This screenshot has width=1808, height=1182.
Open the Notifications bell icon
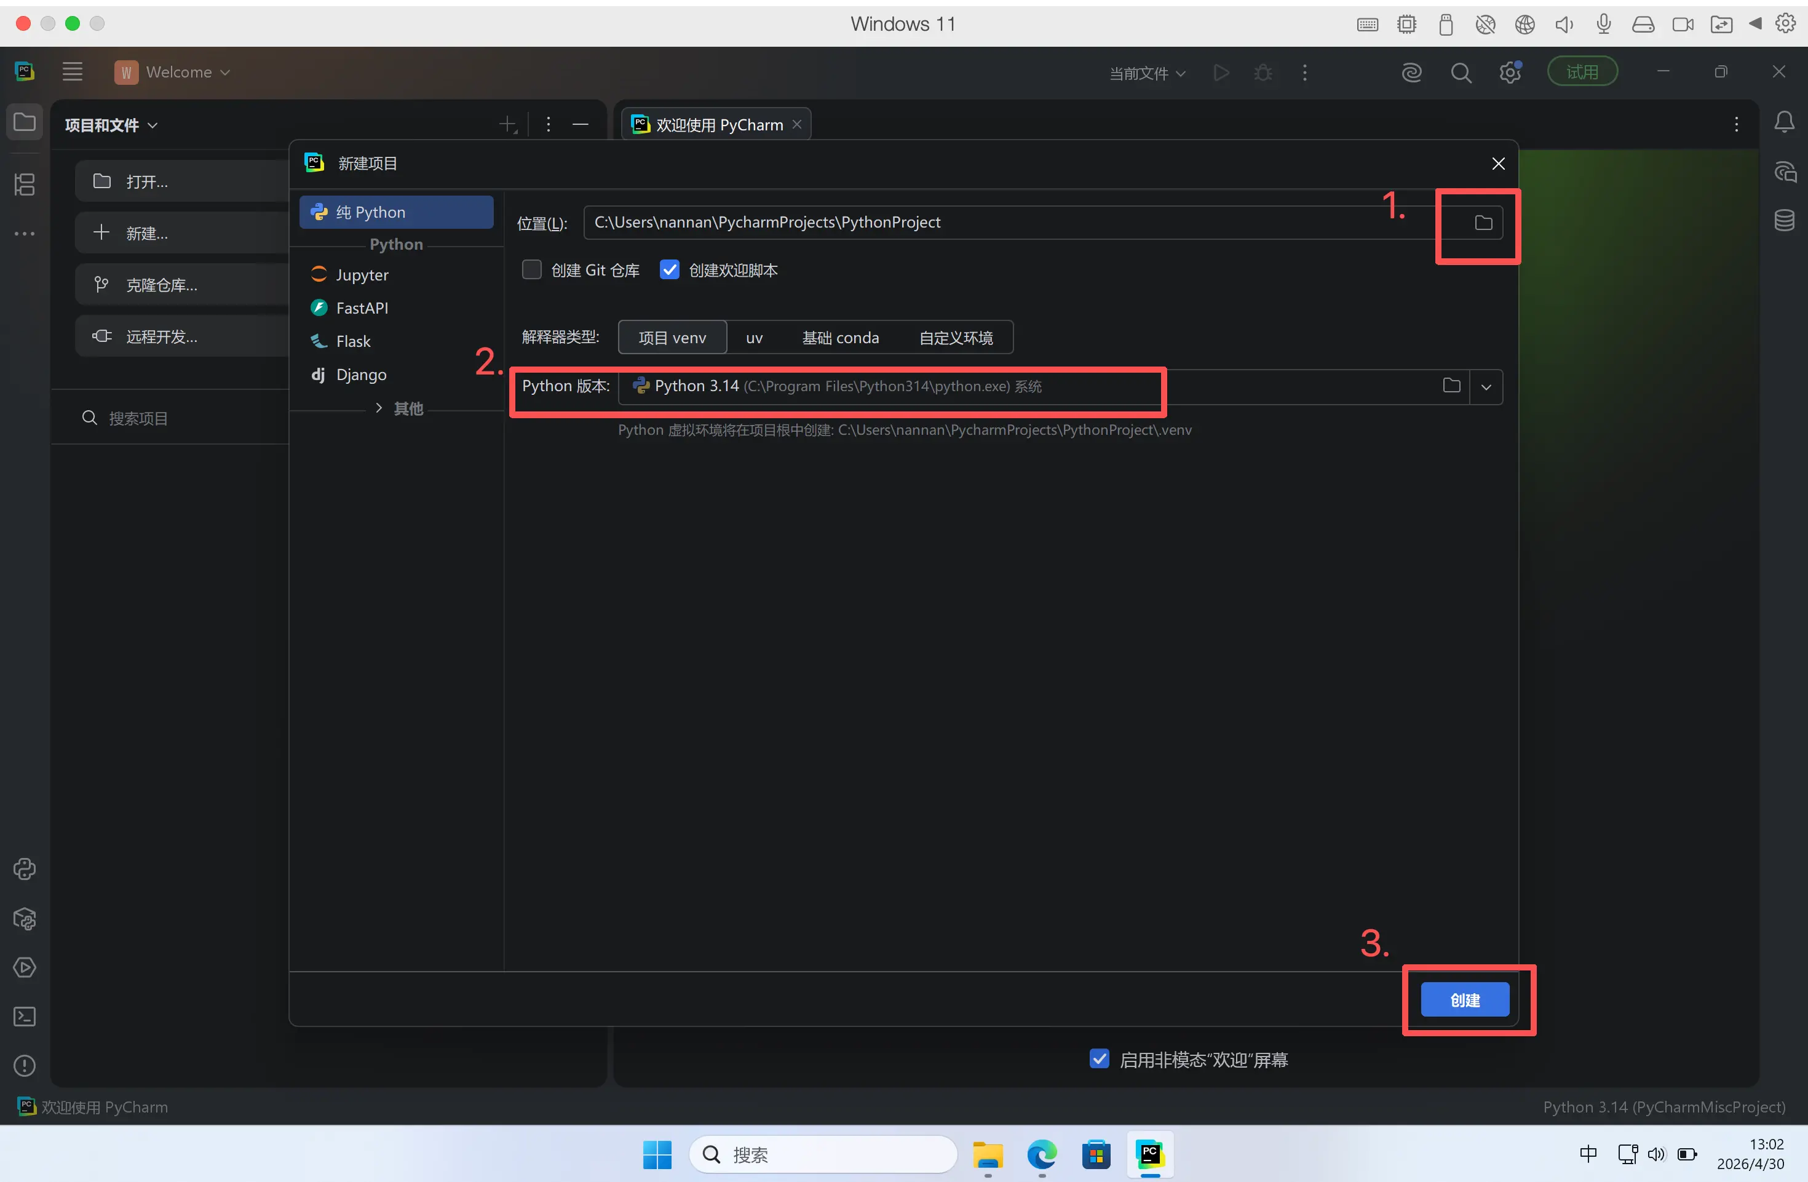click(x=1785, y=122)
